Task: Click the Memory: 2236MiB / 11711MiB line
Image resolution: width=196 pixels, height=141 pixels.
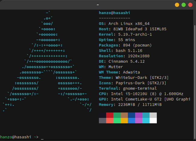Action: click(130, 105)
